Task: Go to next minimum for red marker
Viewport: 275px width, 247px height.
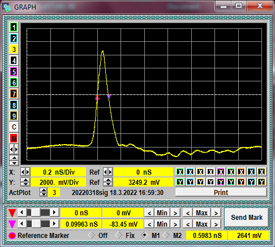Action: pos(175,213)
